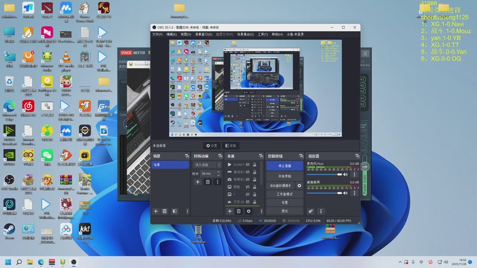Image resolution: width=477 pixels, height=268 pixels.
Task: Adjust the 麦克风/Aux volume slider
Action: click(x=324, y=174)
